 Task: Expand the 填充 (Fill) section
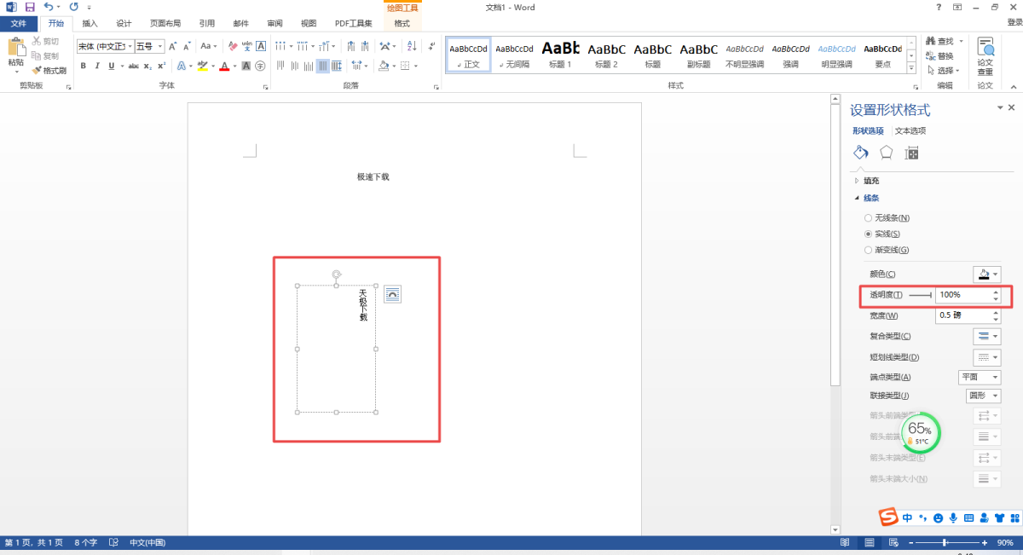(x=857, y=181)
